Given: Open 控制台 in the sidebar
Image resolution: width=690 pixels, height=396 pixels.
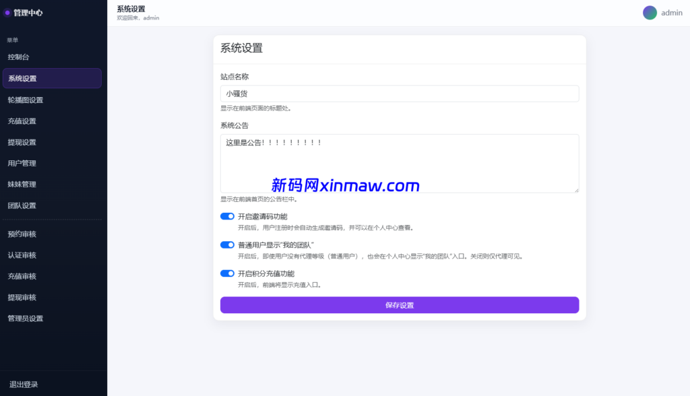Looking at the screenshot, I should [x=52, y=57].
